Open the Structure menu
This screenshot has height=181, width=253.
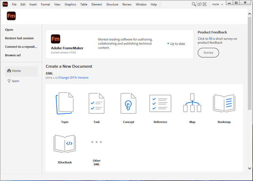coord(112,4)
